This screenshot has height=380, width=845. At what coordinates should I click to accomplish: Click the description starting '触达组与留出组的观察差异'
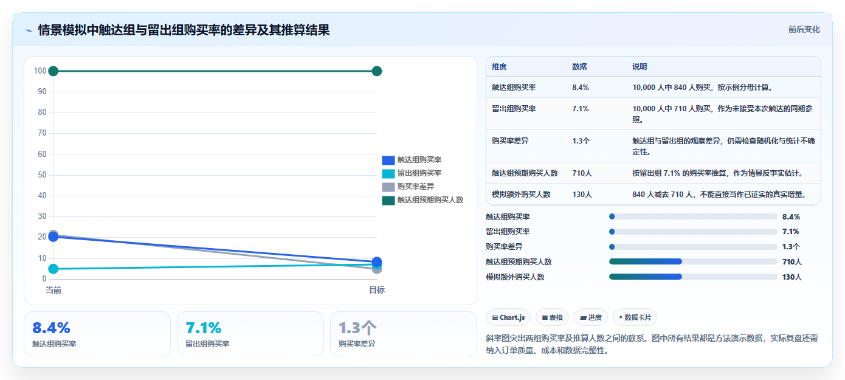pyautogui.click(x=723, y=146)
